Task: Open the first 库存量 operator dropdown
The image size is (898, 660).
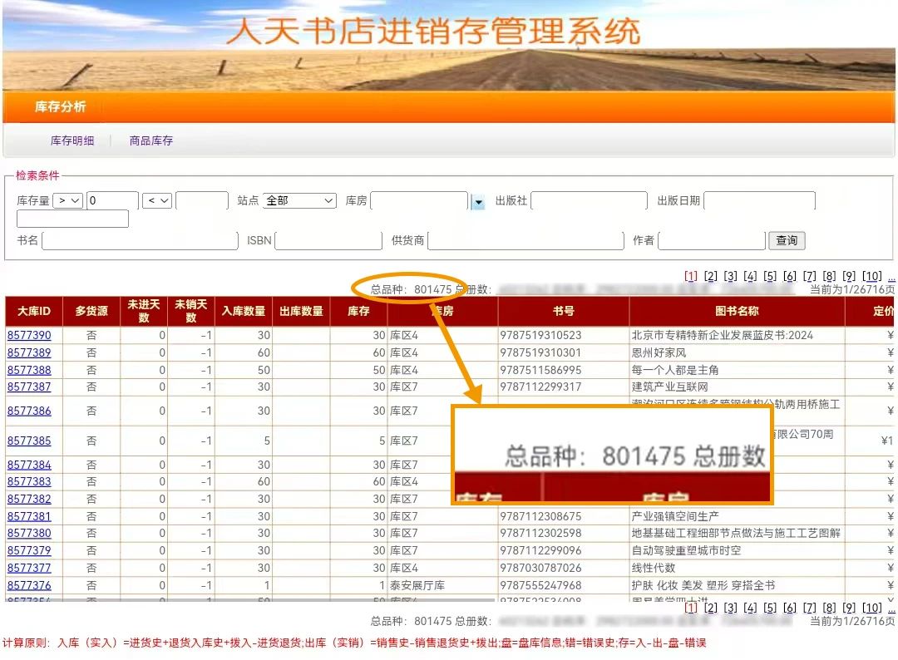Action: tap(67, 201)
